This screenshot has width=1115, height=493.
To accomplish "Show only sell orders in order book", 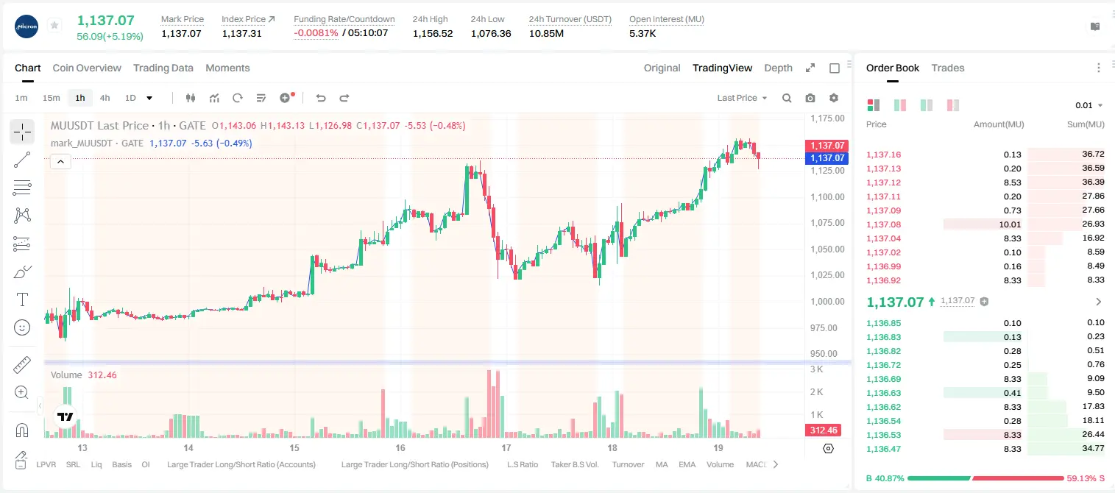I will point(953,105).
